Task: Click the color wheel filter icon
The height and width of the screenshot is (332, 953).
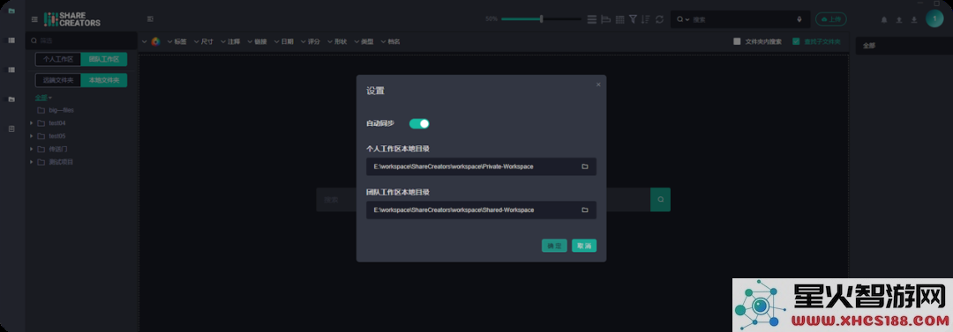Action: pos(155,41)
